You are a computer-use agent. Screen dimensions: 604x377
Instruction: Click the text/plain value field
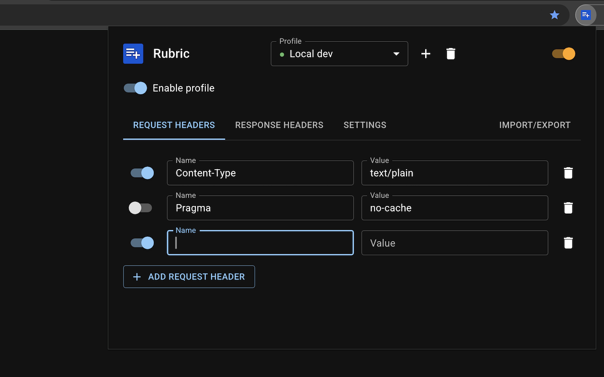point(454,173)
